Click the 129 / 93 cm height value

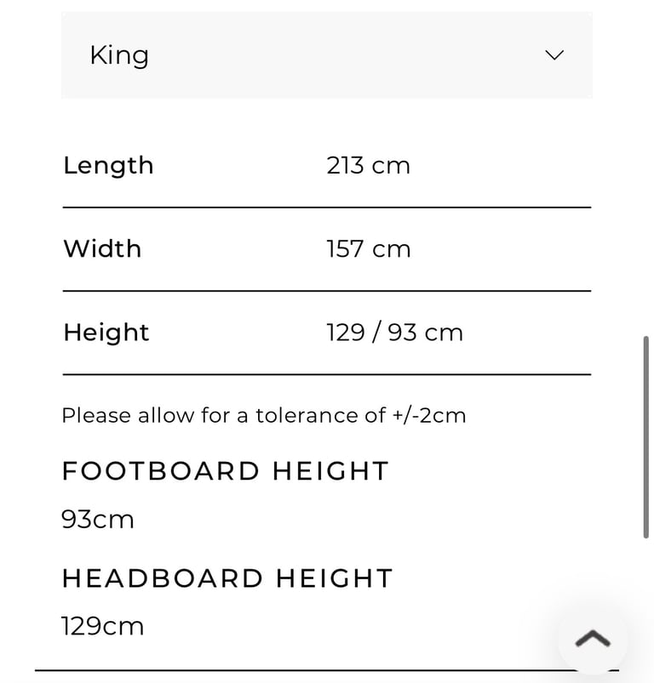(394, 333)
